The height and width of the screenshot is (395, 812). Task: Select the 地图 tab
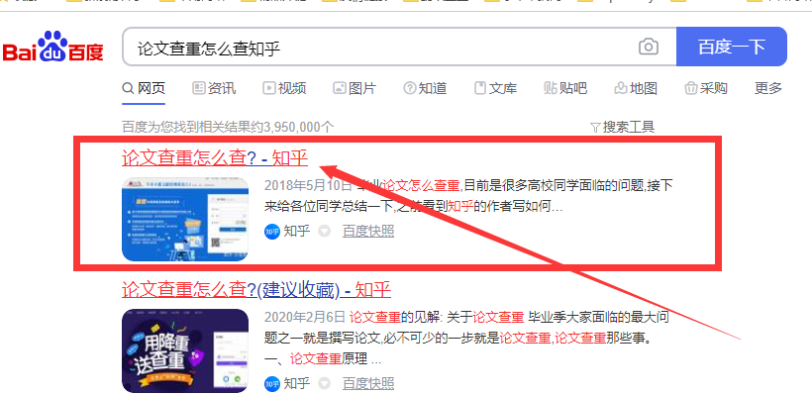tap(636, 88)
